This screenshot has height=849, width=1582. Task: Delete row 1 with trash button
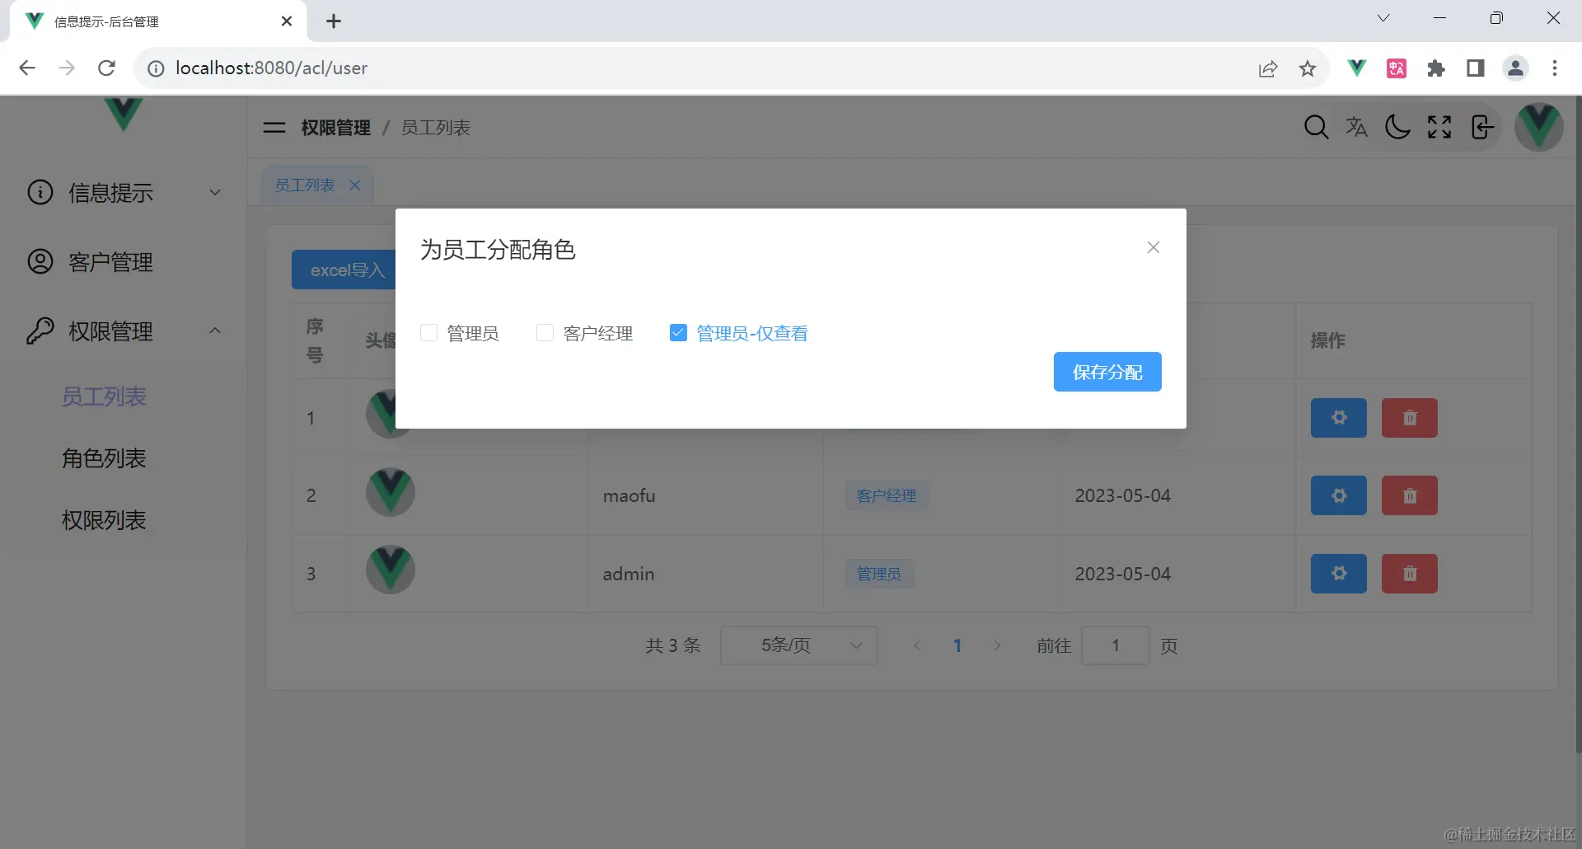[x=1410, y=418]
